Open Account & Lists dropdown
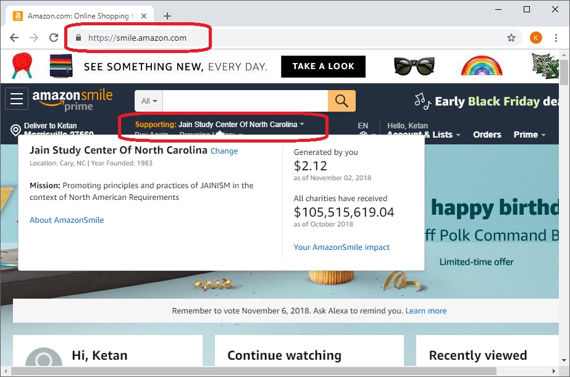The height and width of the screenshot is (377, 570). pos(424,135)
